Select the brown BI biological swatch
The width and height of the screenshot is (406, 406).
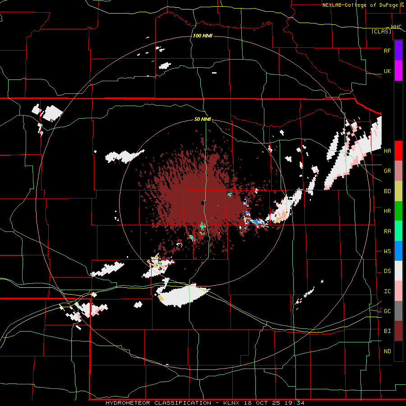point(398,331)
